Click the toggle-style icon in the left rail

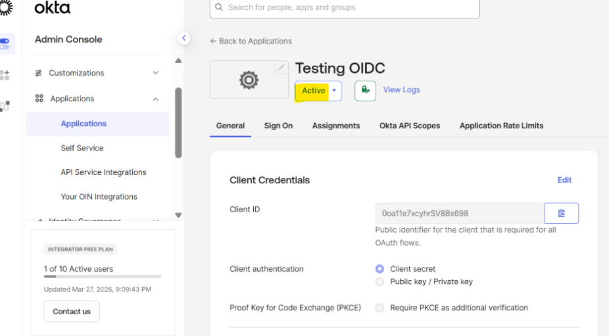pyautogui.click(x=5, y=43)
